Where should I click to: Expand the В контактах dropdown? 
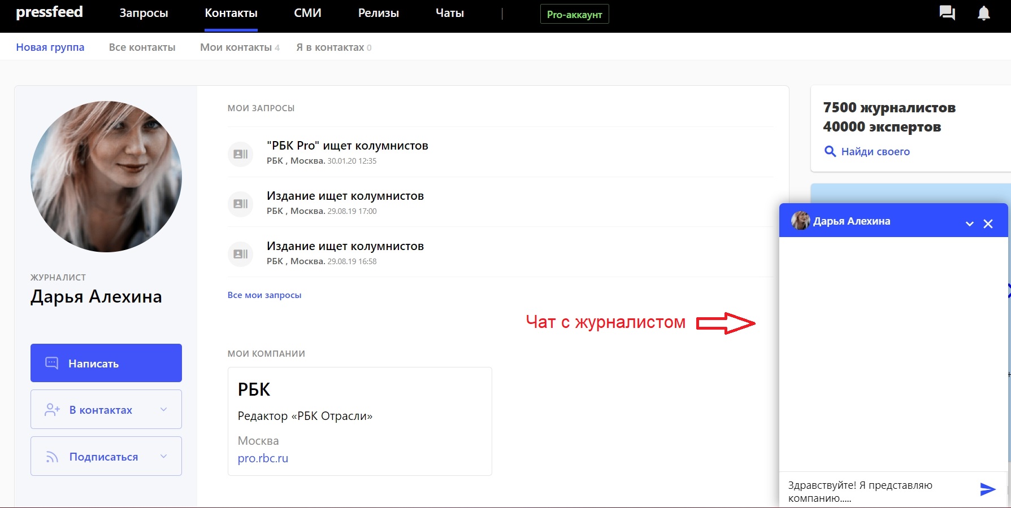click(163, 410)
